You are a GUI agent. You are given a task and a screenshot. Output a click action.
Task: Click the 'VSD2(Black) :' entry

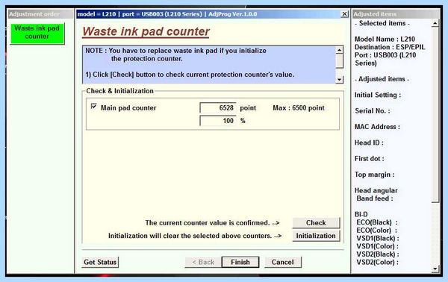[378, 254]
